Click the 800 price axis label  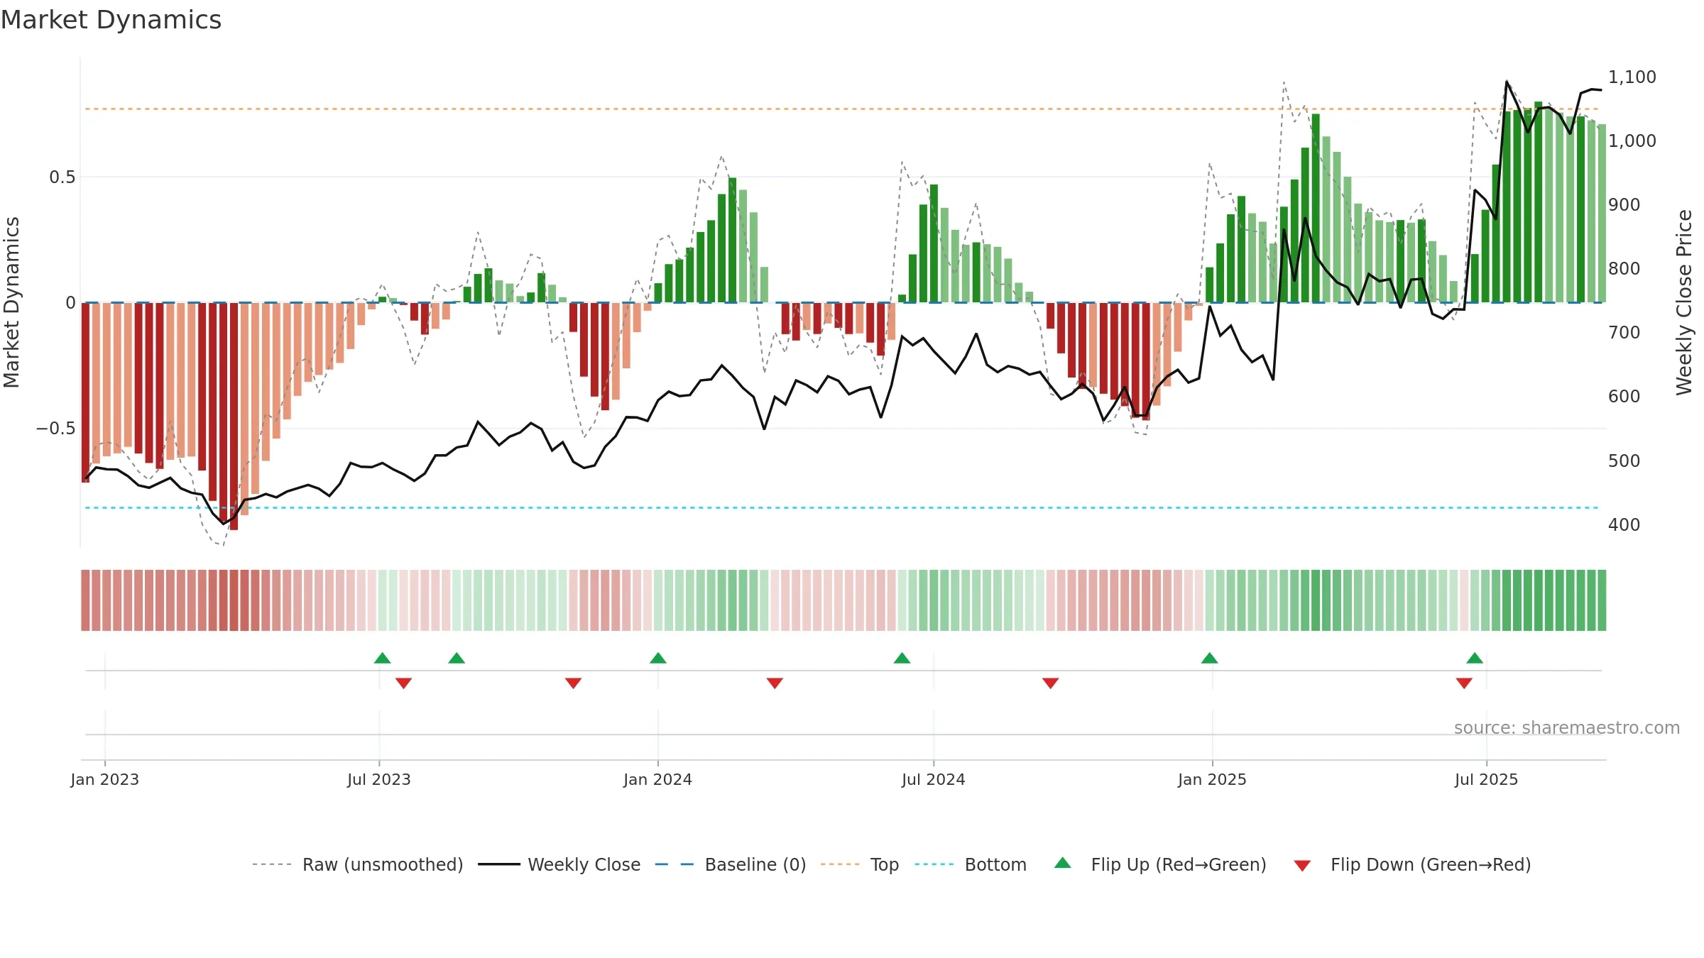1624,268
